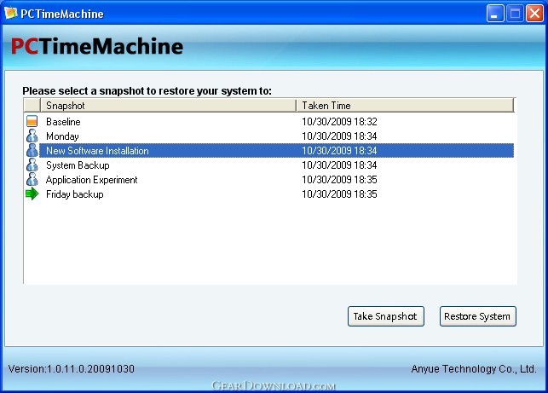Click the Baseline time 10/30/2009 18:32
Image resolution: width=548 pixels, height=393 pixels.
pos(339,122)
